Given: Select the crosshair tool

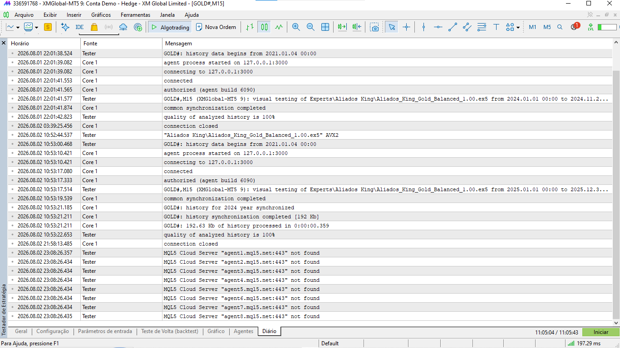Looking at the screenshot, I should tap(406, 27).
